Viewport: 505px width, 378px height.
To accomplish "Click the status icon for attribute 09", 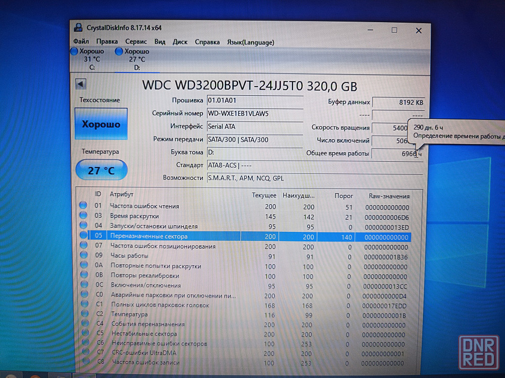I will 84,255.
